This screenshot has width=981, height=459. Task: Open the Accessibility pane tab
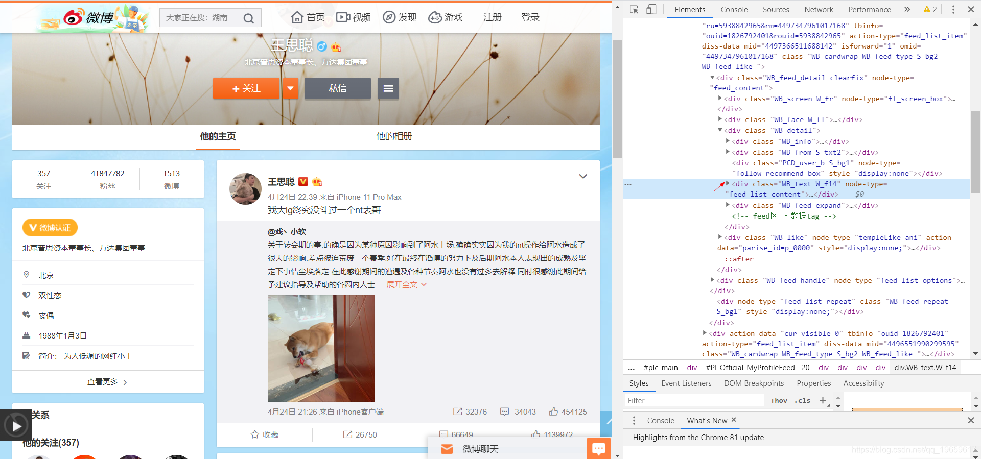[x=863, y=383]
